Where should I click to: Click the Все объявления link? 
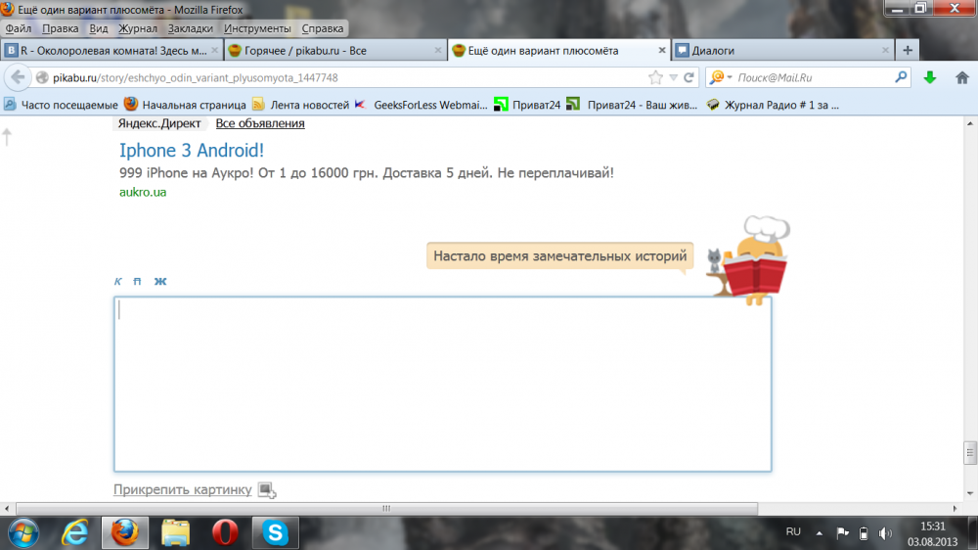[x=260, y=123]
